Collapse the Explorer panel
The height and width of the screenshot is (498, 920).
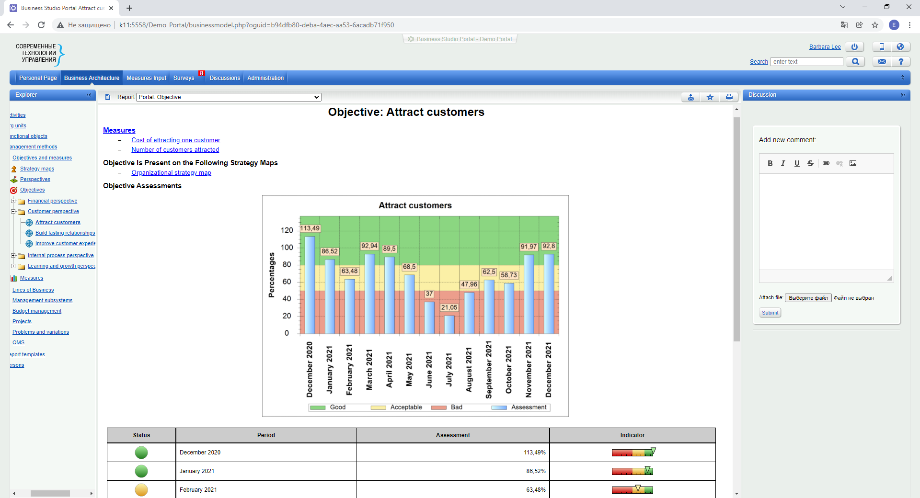(89, 95)
